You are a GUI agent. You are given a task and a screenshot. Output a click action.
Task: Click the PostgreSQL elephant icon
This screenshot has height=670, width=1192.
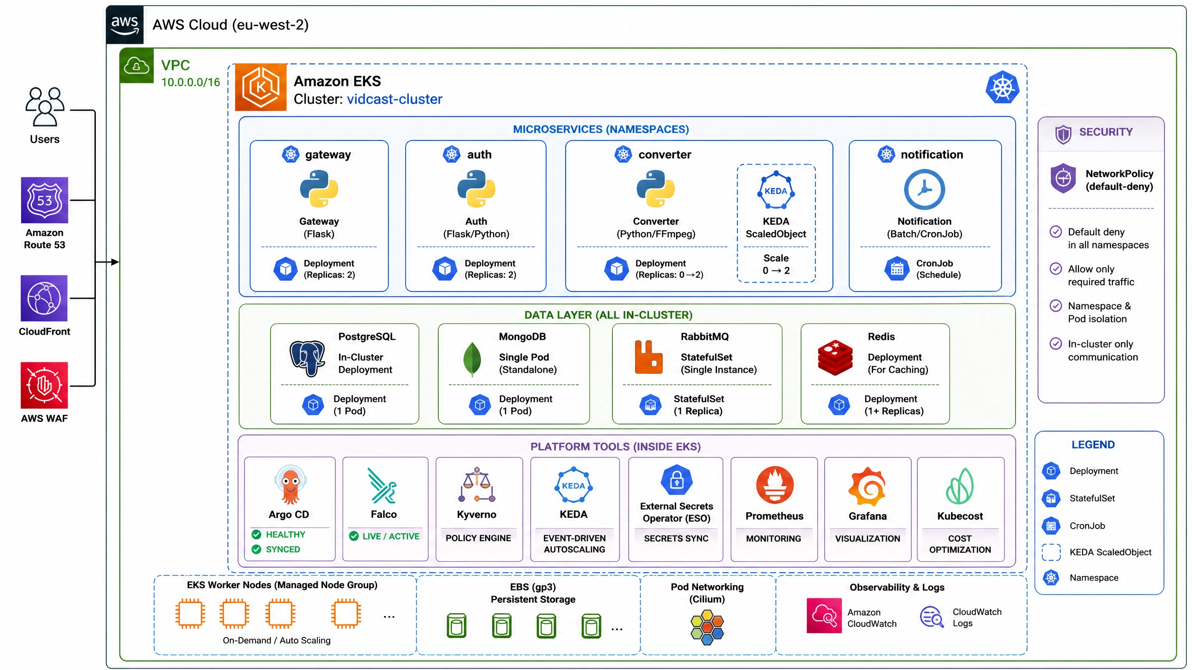(307, 358)
